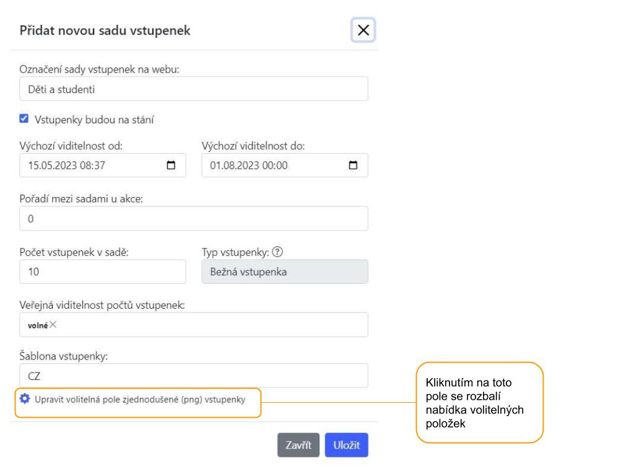Click the 'Děti a studenti' name field

(194, 89)
